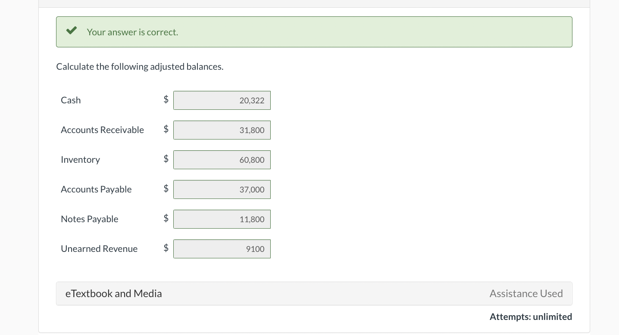Click the success banner checkmark symbol

pos(72,30)
